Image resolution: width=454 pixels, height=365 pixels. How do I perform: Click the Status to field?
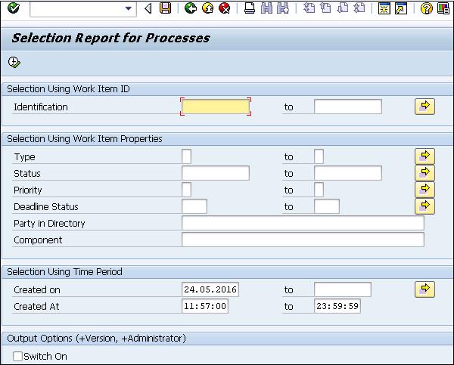tap(348, 173)
